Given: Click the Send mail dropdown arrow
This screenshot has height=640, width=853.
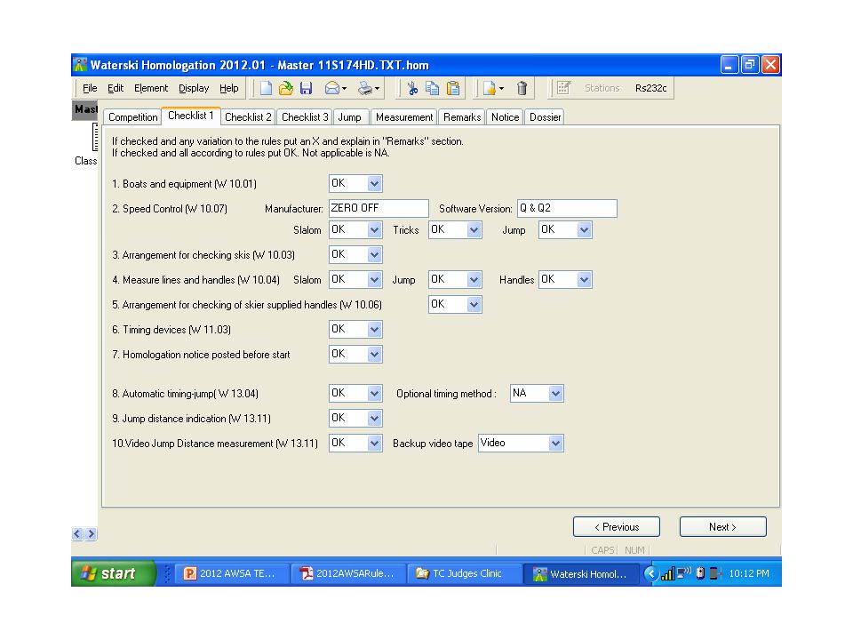Looking at the screenshot, I should point(345,88).
